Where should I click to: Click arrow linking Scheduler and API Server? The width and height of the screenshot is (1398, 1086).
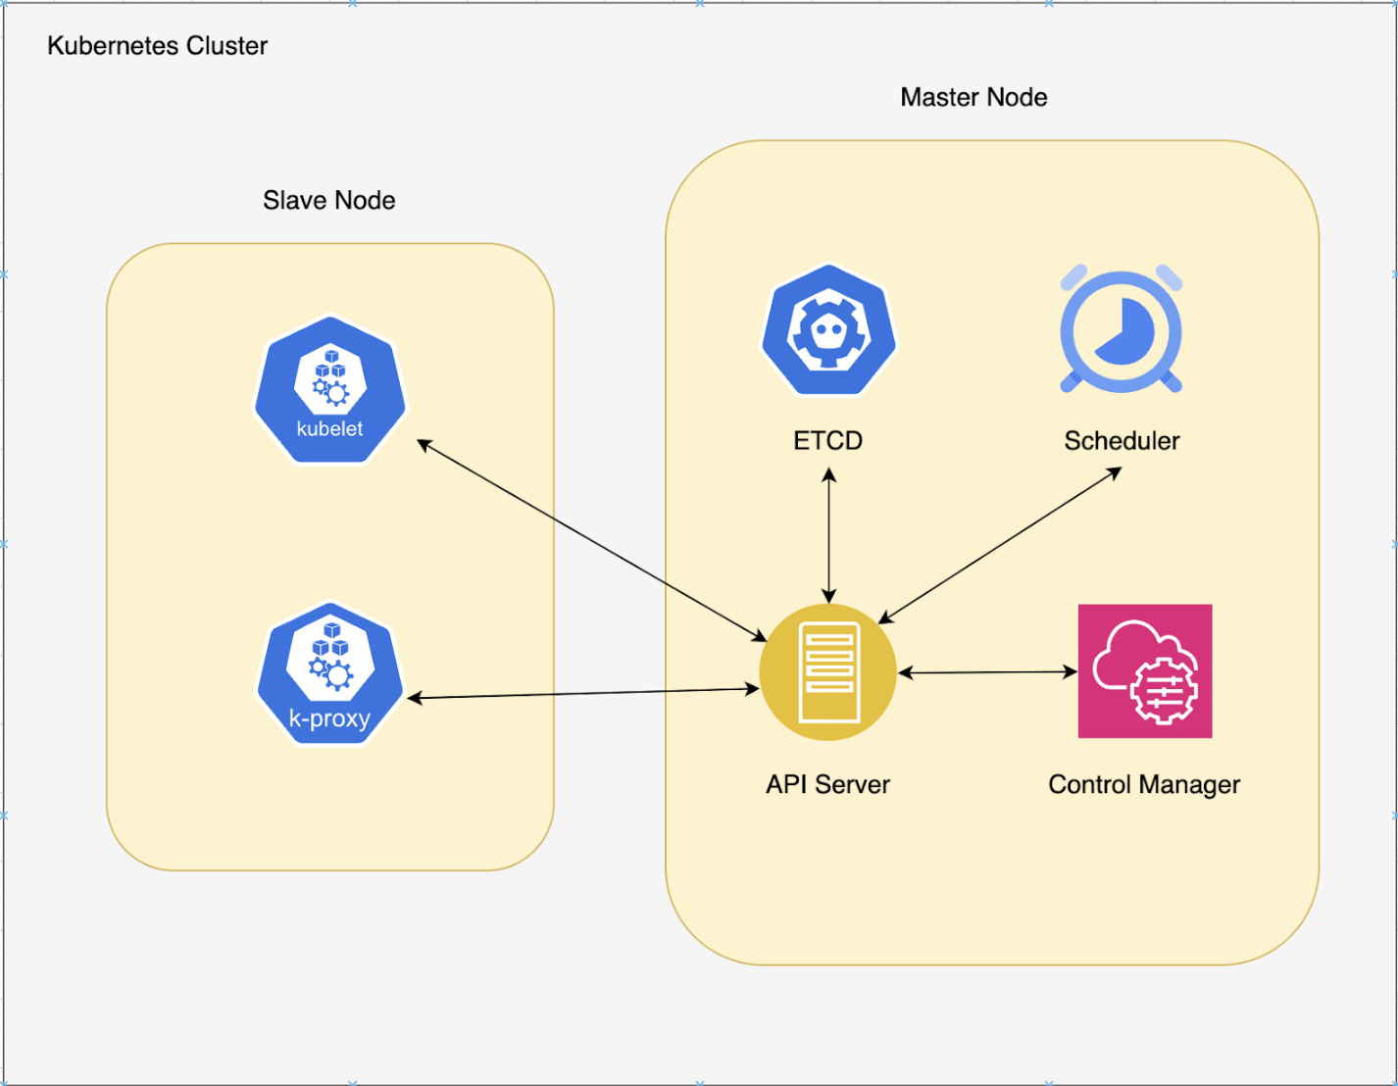tap(999, 545)
